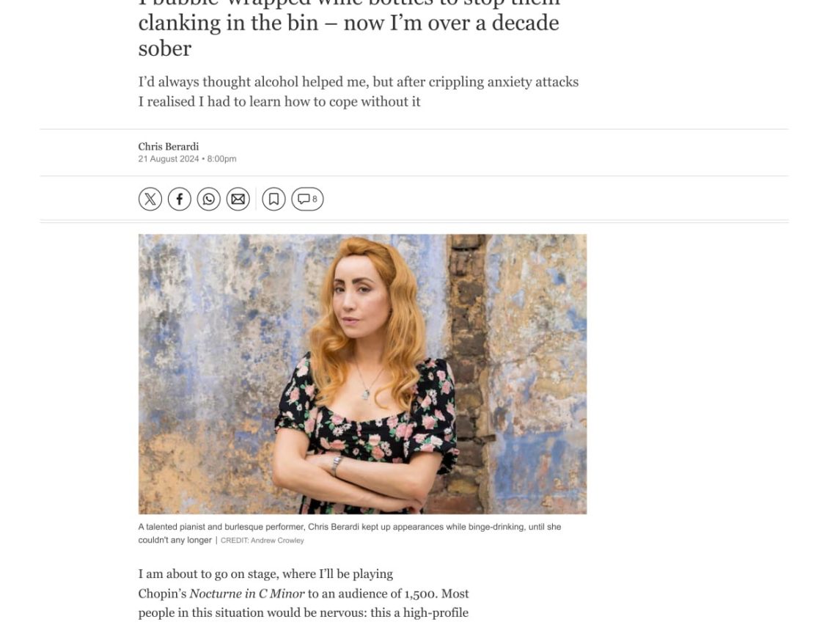Click the photo credit Andrew Crowley
833x625 pixels.
(276, 541)
